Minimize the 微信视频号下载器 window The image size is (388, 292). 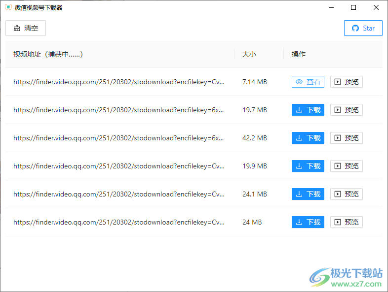click(x=331, y=8)
